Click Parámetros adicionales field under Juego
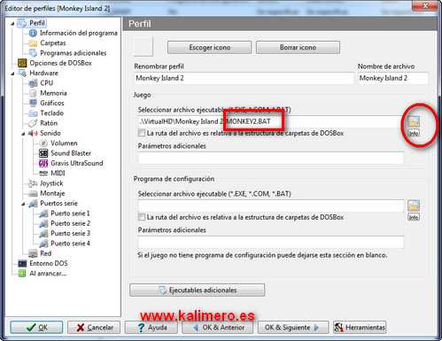Image resolution: width=442 pixels, height=341 pixels. click(271, 158)
